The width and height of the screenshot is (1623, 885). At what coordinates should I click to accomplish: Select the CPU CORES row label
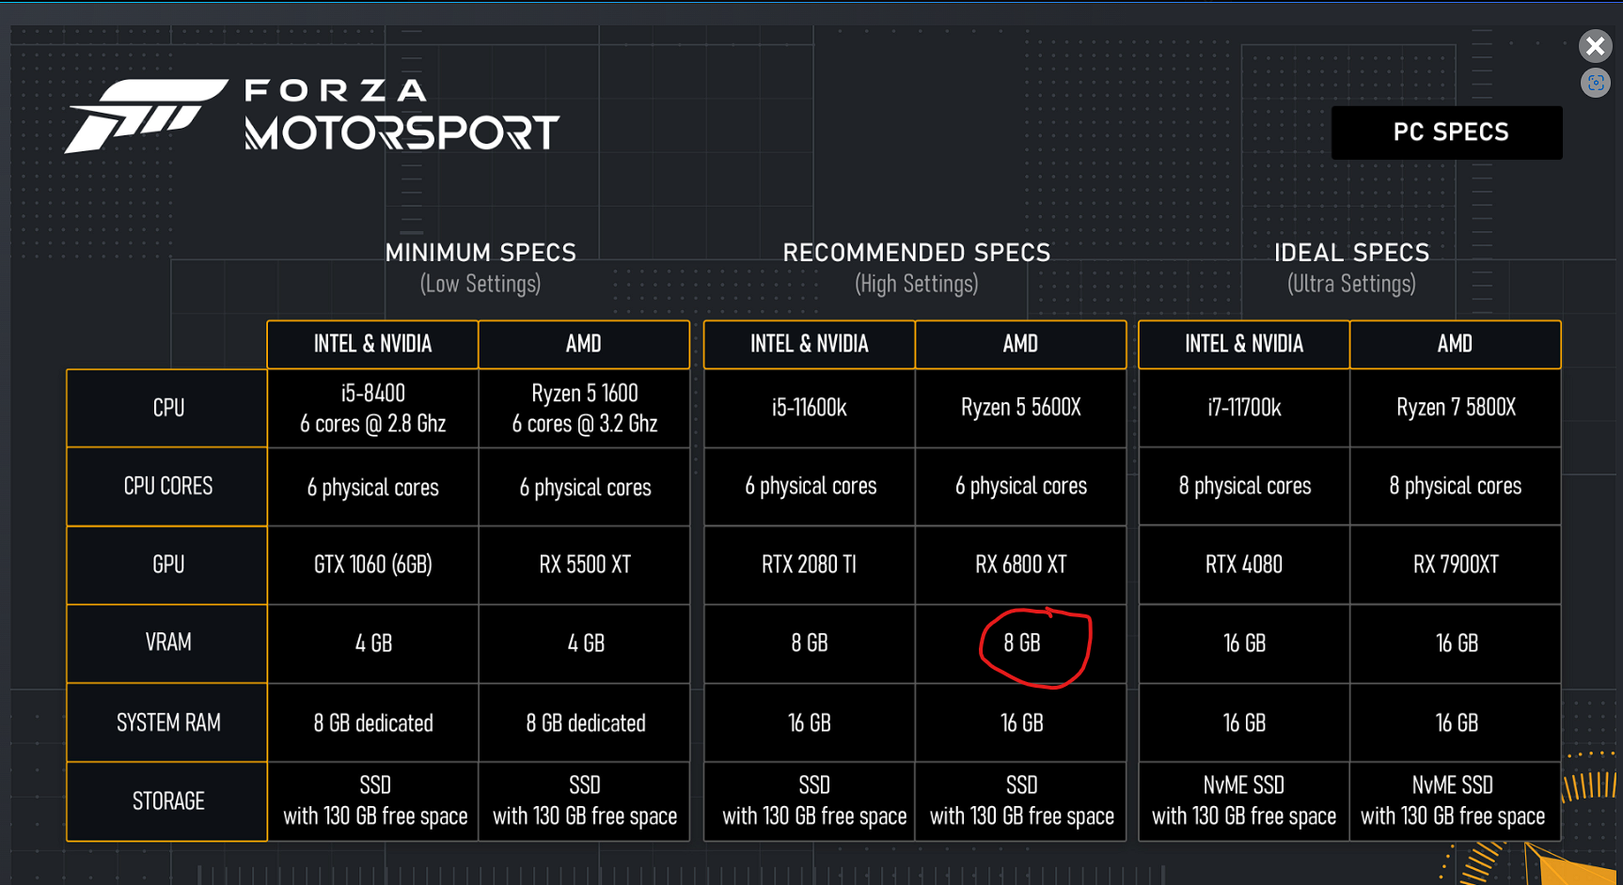167,487
